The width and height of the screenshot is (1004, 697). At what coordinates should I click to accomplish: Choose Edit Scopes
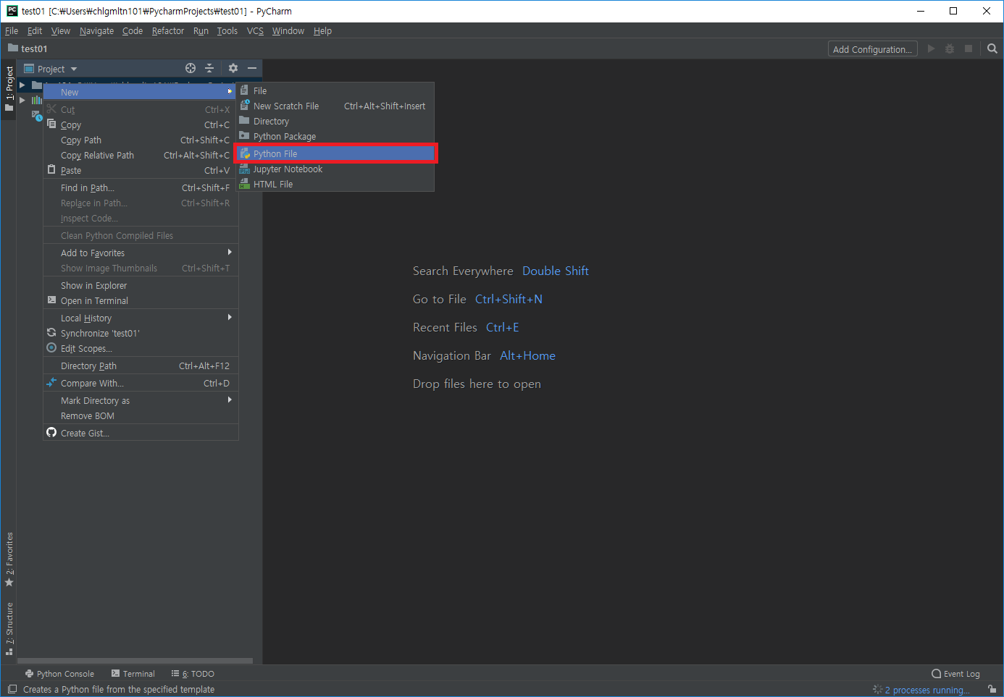tap(141, 348)
